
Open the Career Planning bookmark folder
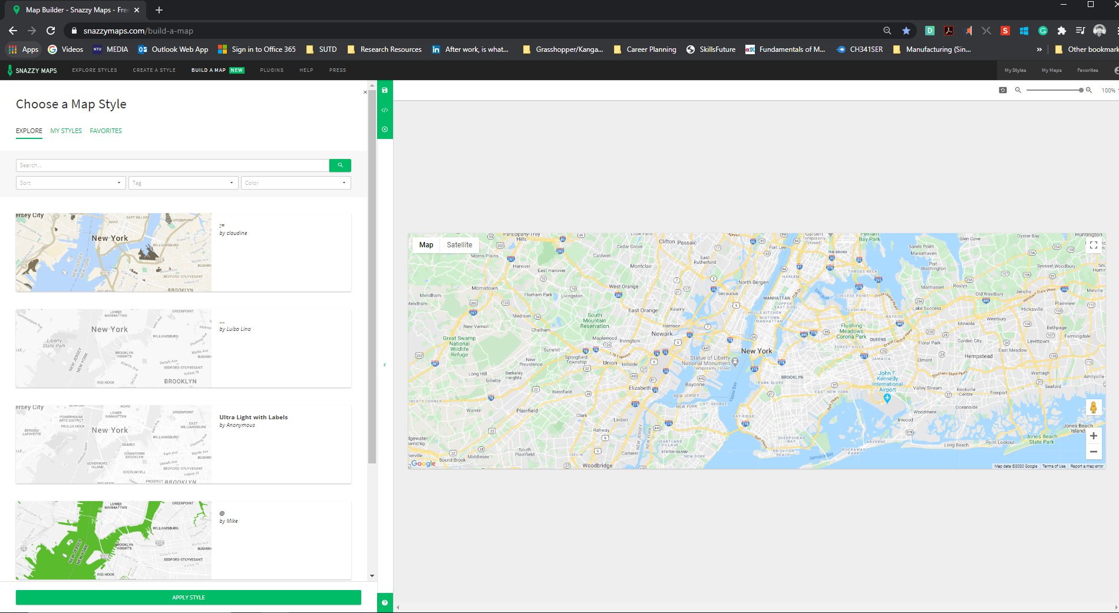[x=645, y=49]
